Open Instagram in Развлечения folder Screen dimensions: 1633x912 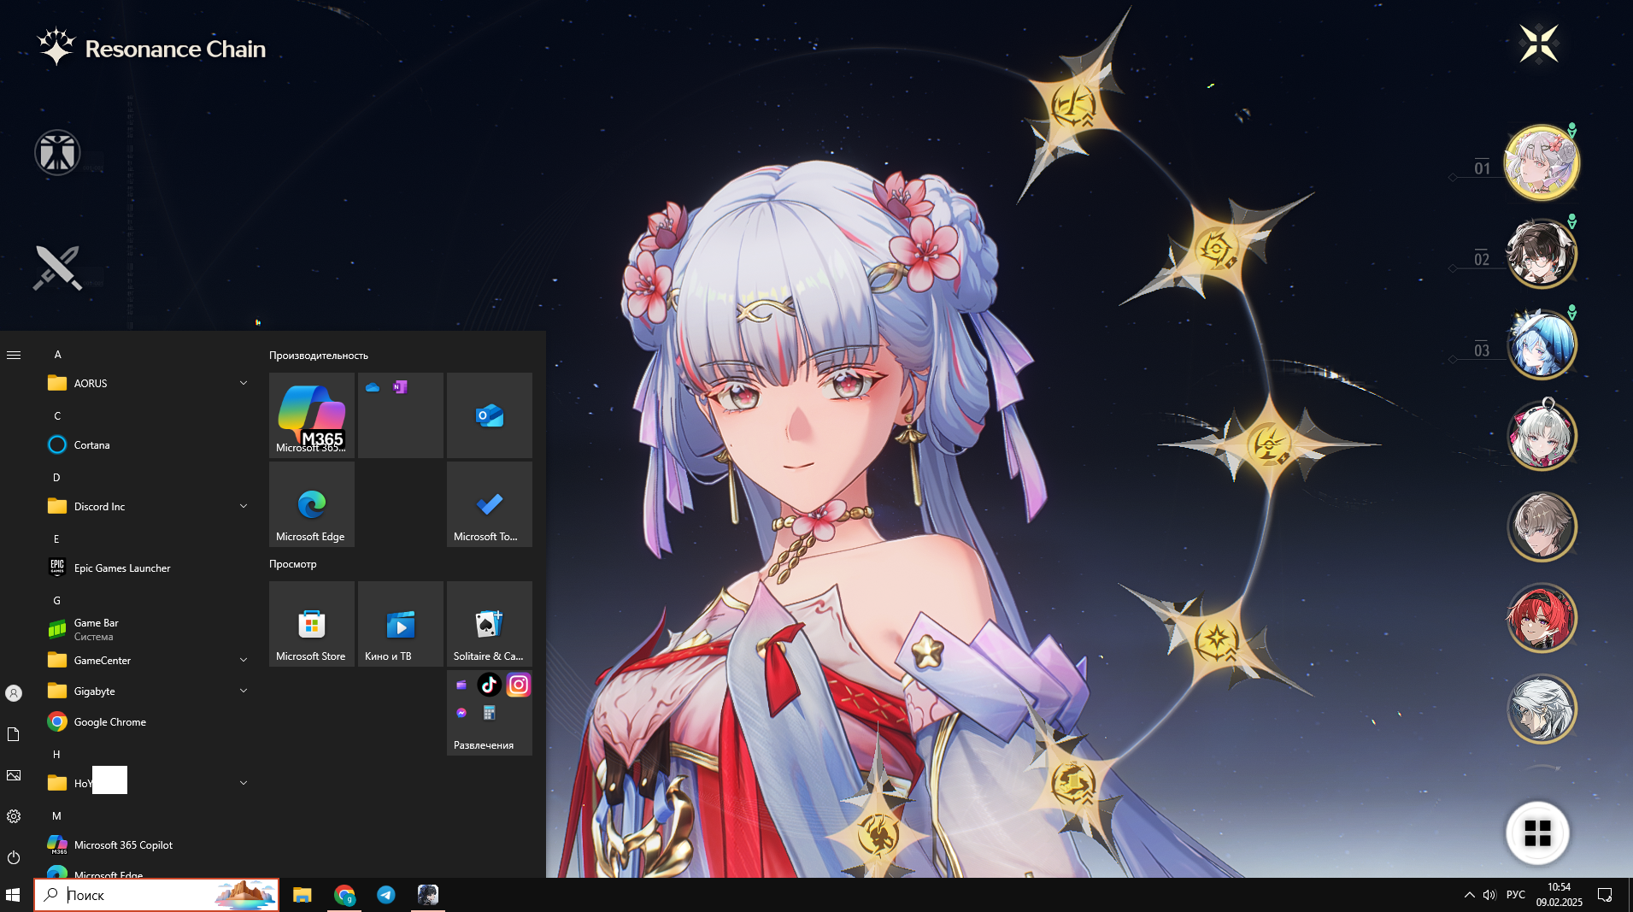point(518,685)
